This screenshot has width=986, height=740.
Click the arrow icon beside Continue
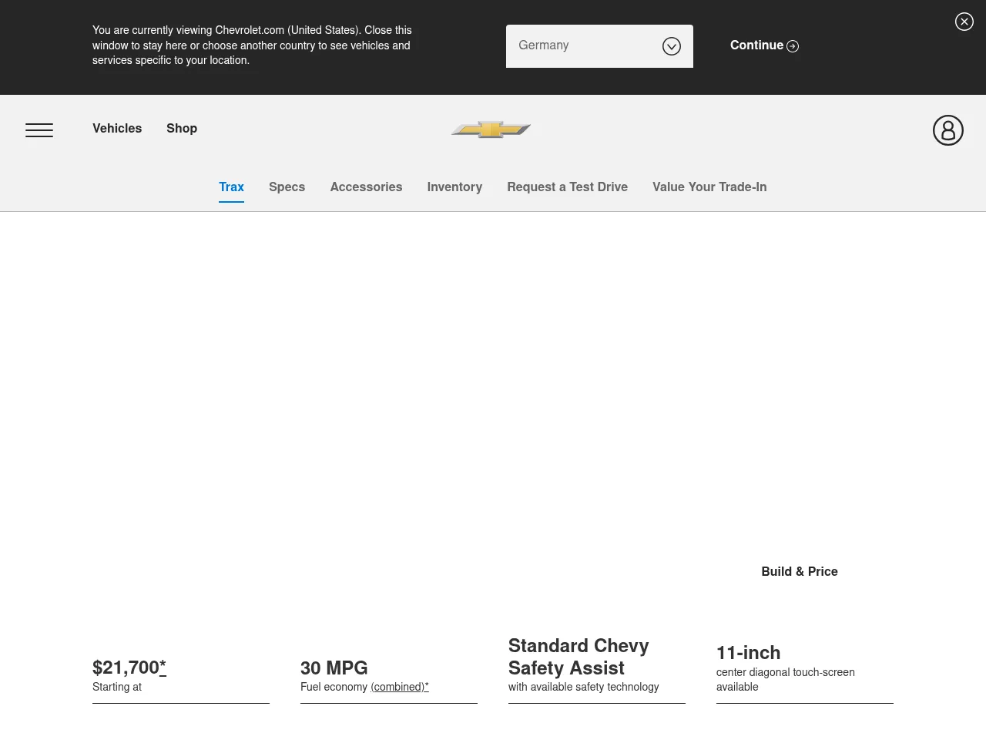point(793,46)
